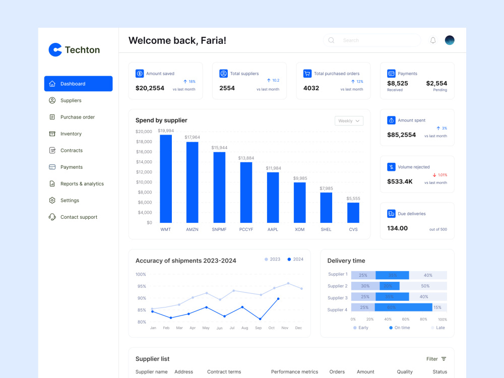504x378 pixels.
Task: Click the $85,2554 amount spent value
Action: coord(402,135)
